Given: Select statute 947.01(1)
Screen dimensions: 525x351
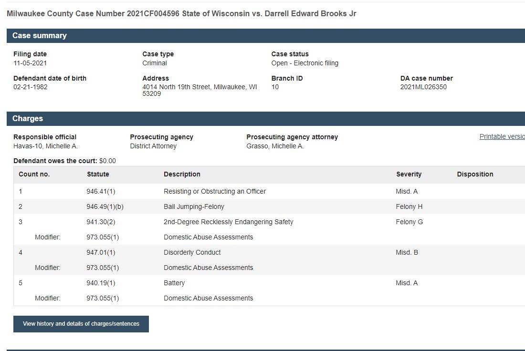Looking at the screenshot, I should tap(101, 253).
